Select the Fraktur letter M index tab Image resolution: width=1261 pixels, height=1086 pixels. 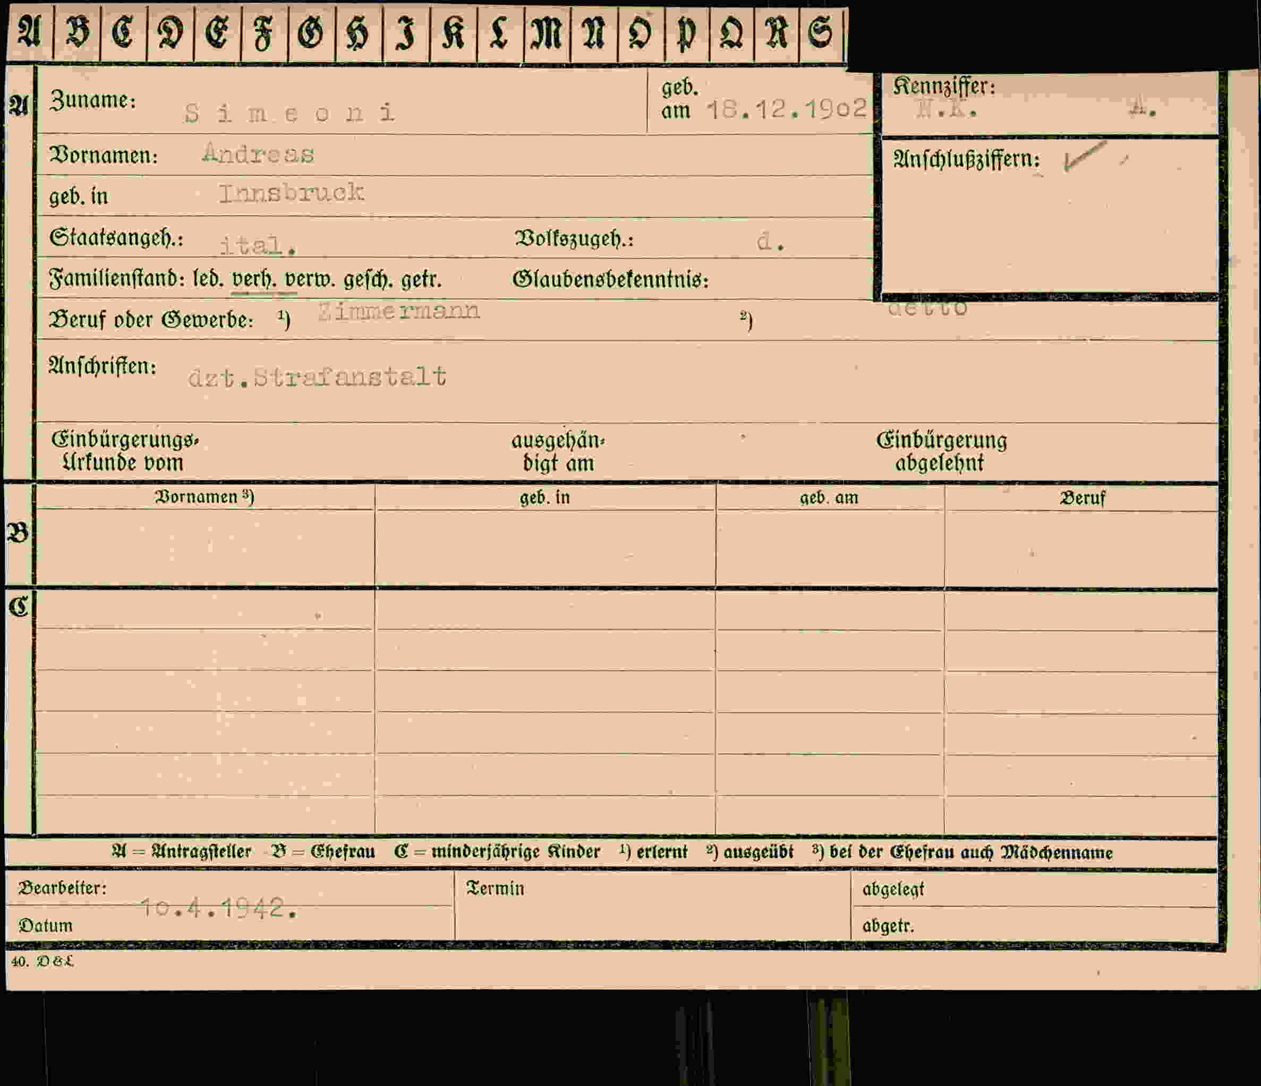[547, 33]
